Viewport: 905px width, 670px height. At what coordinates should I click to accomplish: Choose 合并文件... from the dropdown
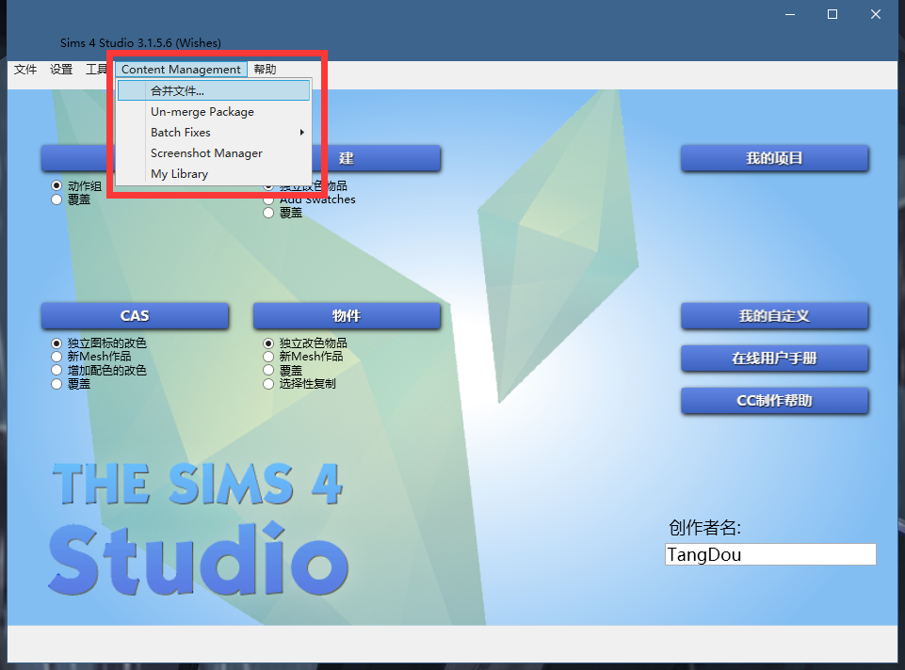tap(214, 90)
